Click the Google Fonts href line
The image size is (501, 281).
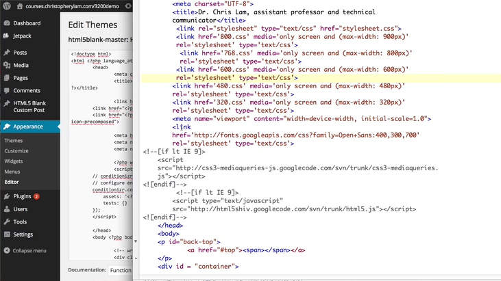296,135
